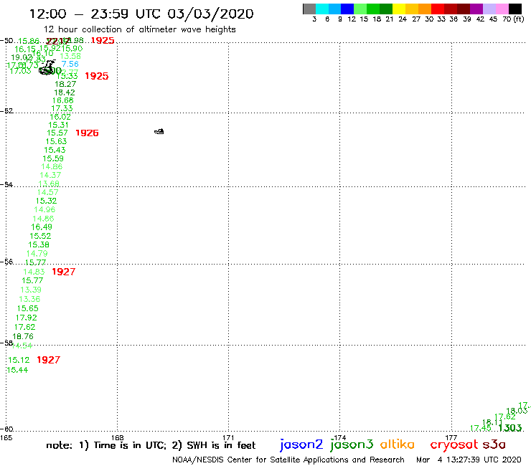Select the 13.39 light green reading

tap(31, 290)
